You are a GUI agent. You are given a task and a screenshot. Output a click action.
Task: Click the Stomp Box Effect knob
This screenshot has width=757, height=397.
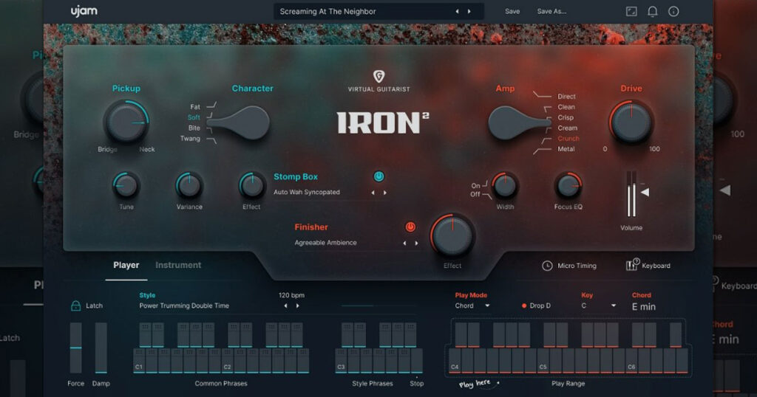(251, 185)
